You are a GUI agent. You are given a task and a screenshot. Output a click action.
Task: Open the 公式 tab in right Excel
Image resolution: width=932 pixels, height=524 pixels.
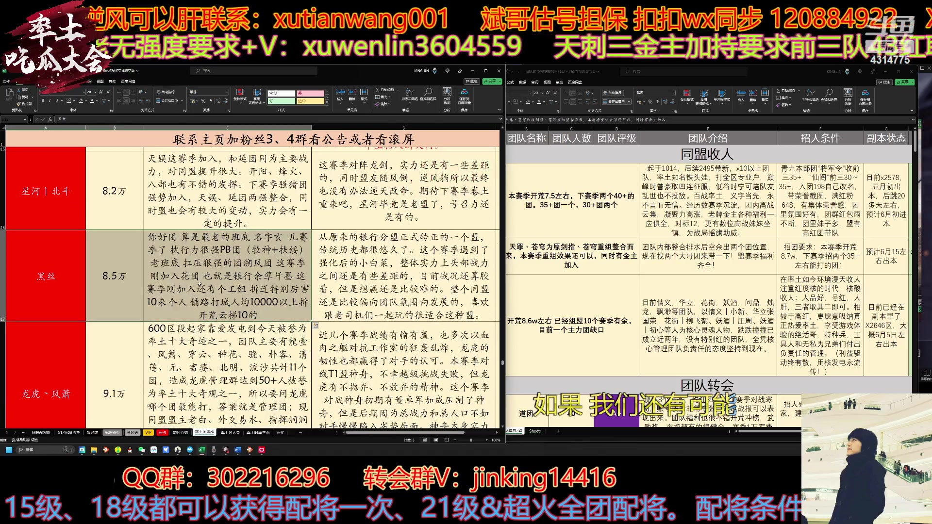(510, 82)
